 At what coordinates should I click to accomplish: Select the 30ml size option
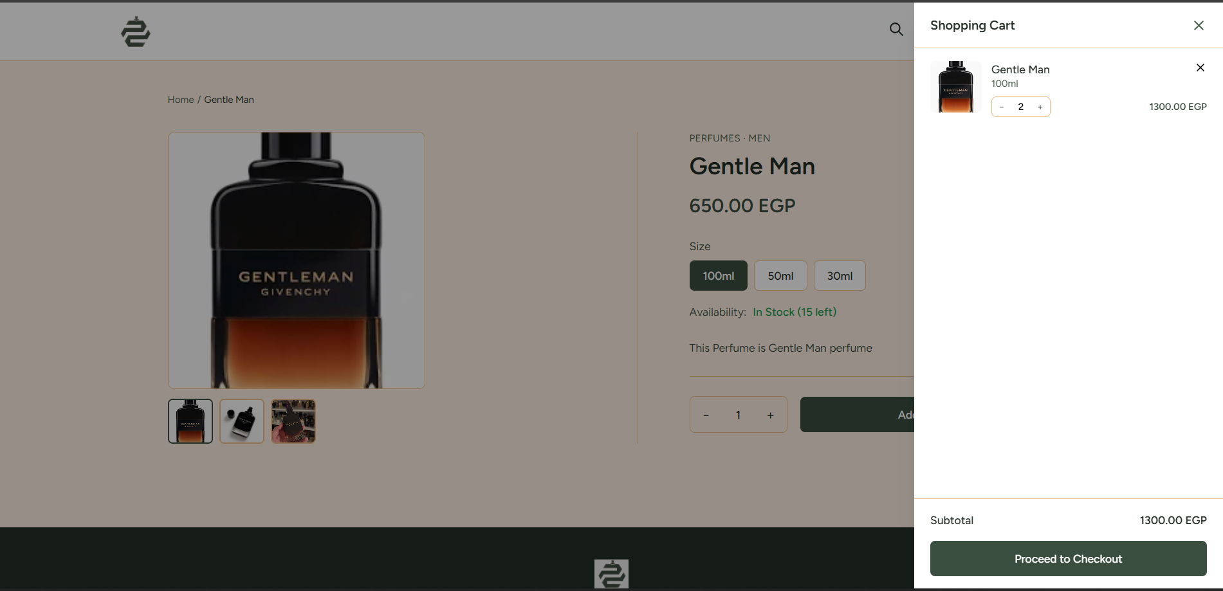point(840,276)
